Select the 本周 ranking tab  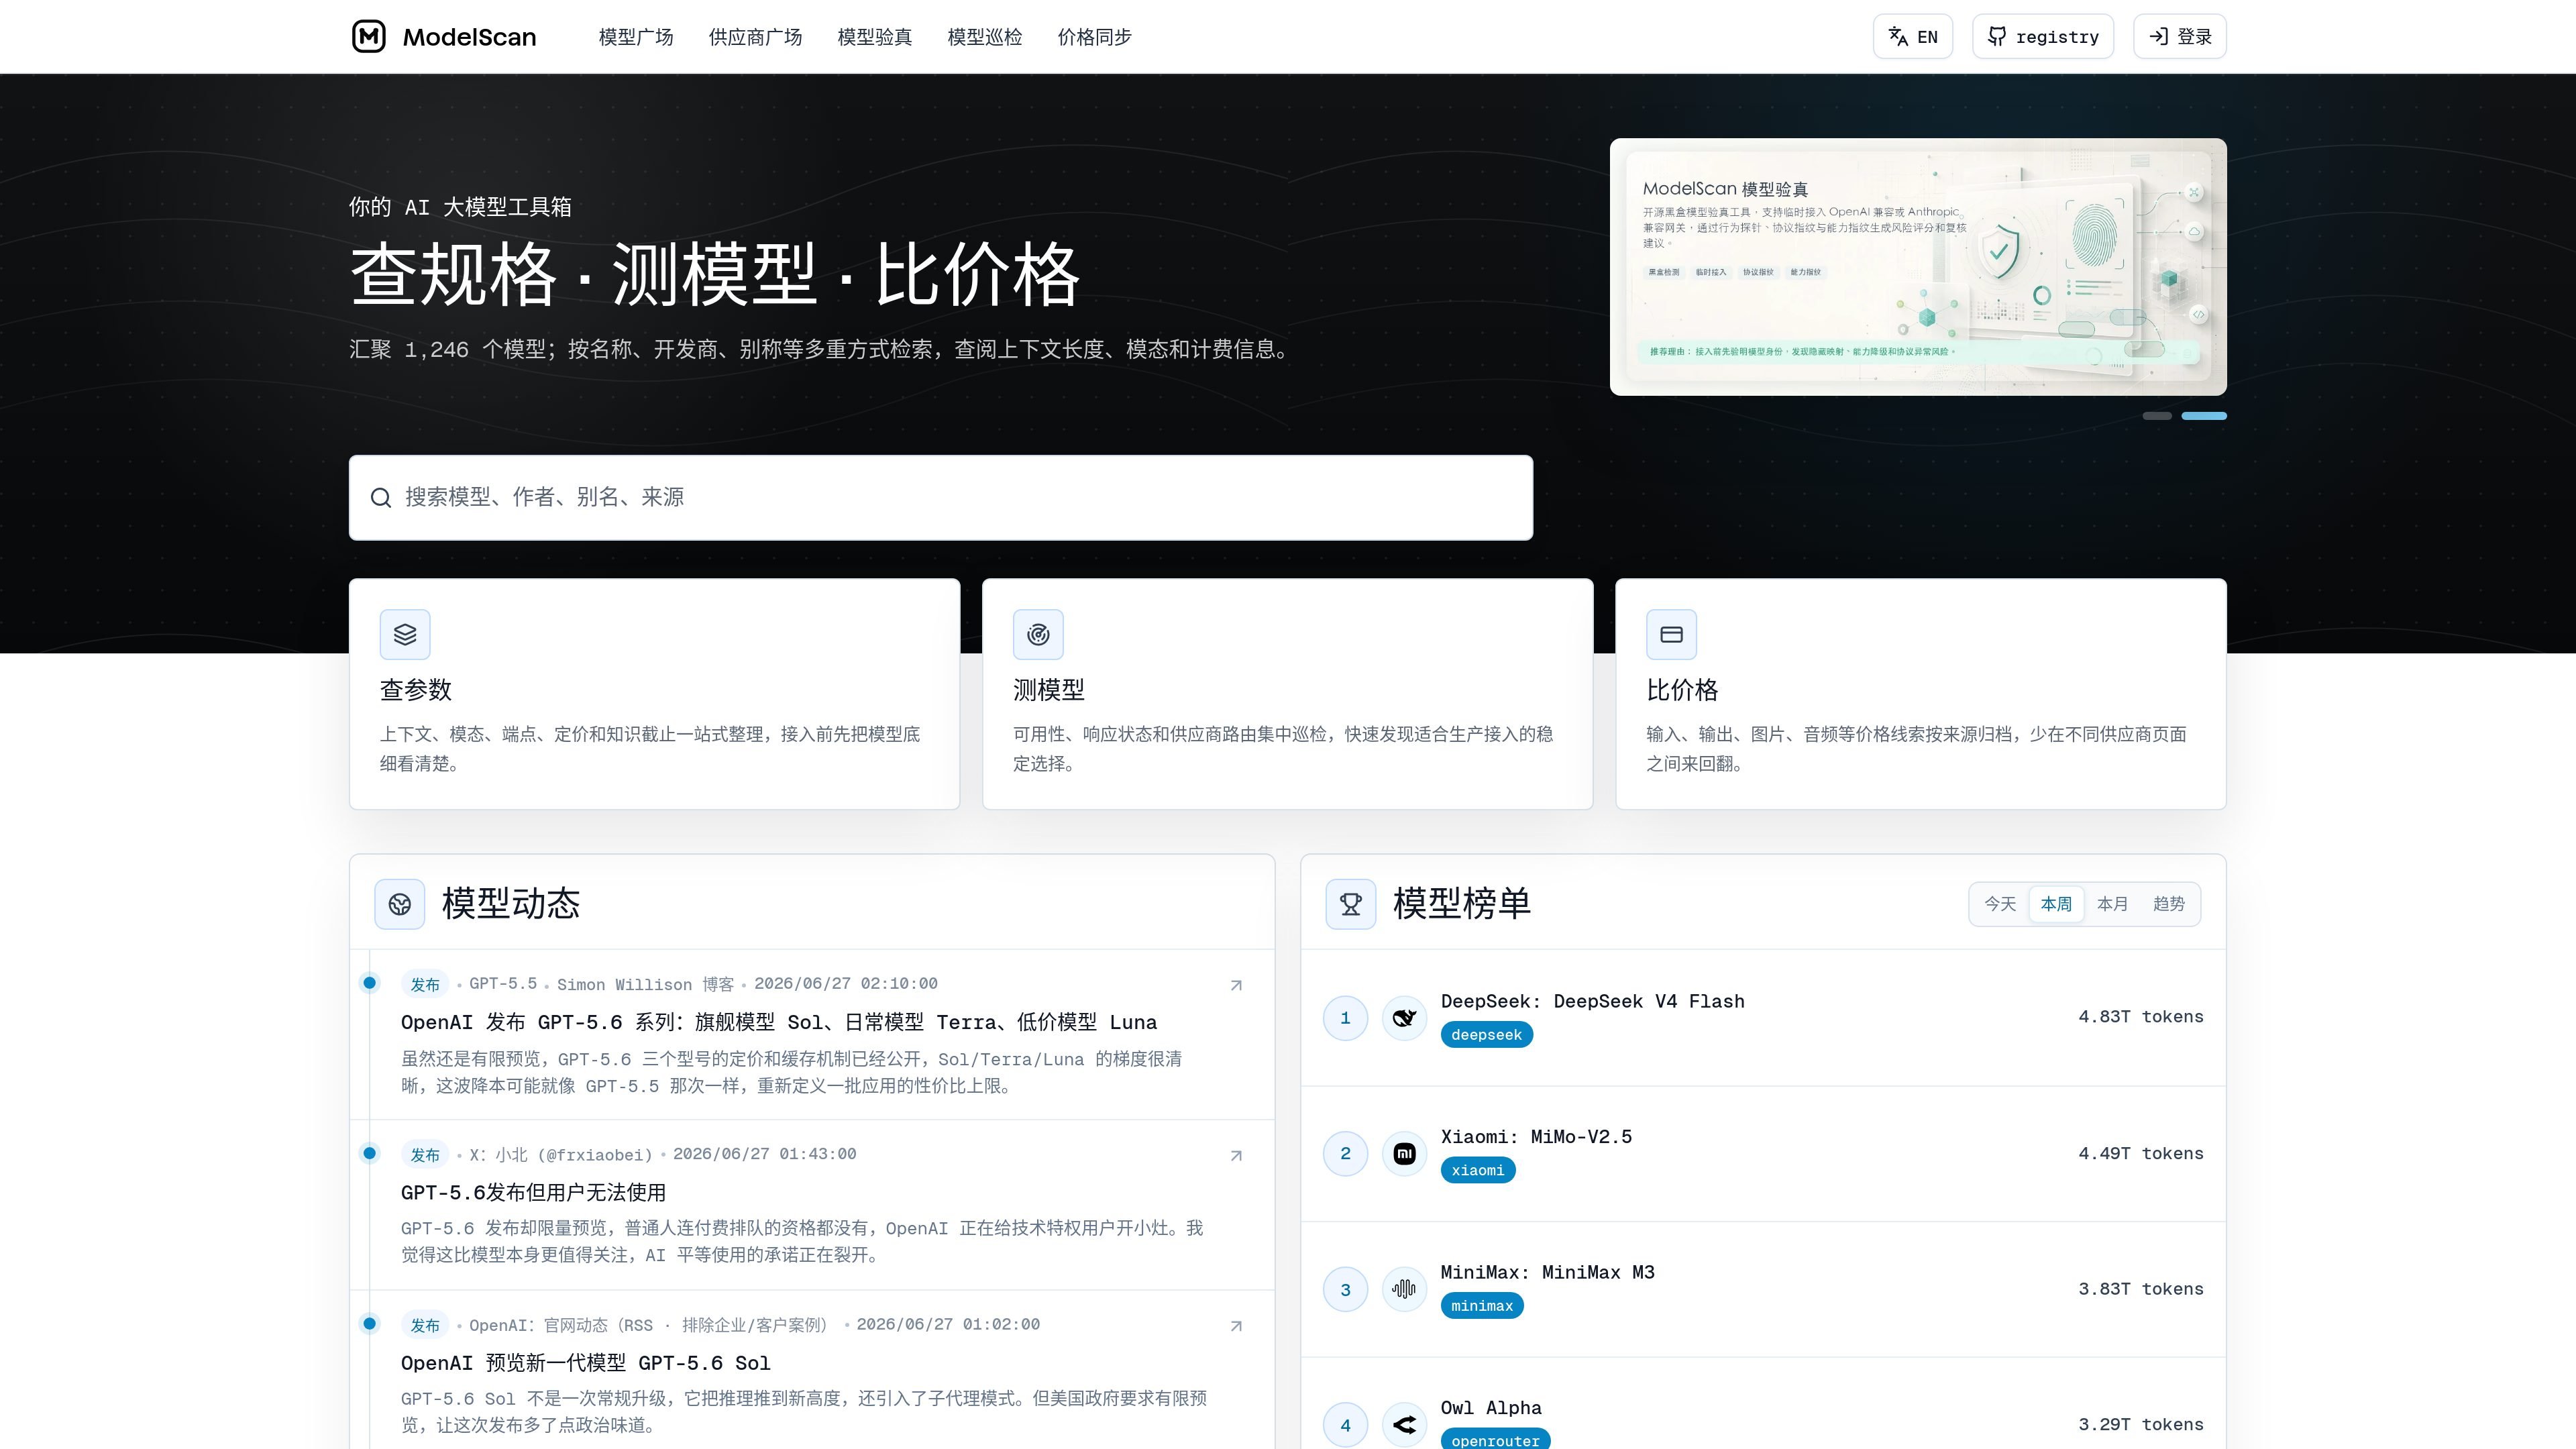(2056, 904)
